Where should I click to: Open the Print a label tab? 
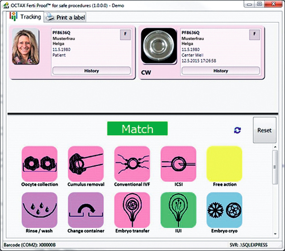pyautogui.click(x=65, y=18)
